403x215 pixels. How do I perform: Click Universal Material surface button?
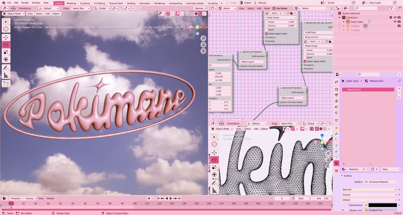point(380,182)
